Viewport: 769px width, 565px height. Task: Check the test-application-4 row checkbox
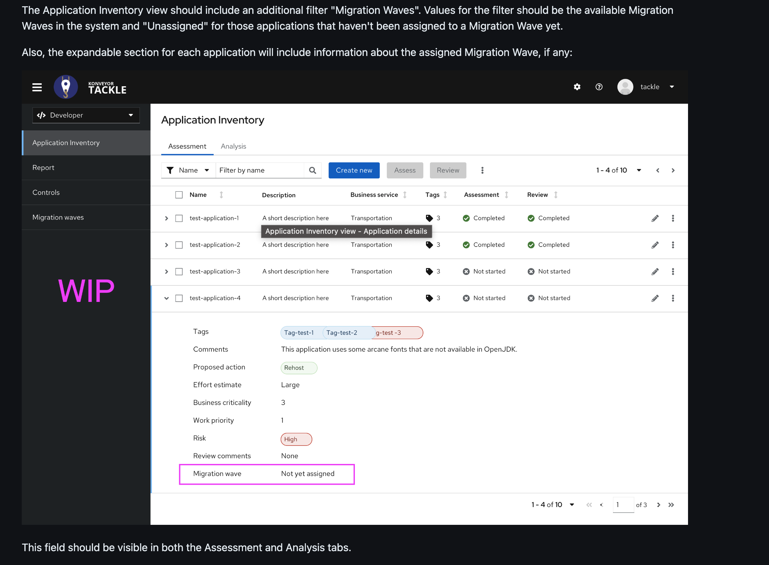(179, 298)
